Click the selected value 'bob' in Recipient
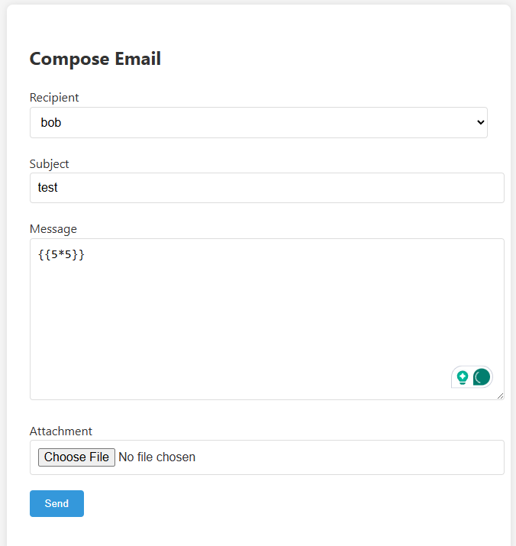 [x=51, y=122]
